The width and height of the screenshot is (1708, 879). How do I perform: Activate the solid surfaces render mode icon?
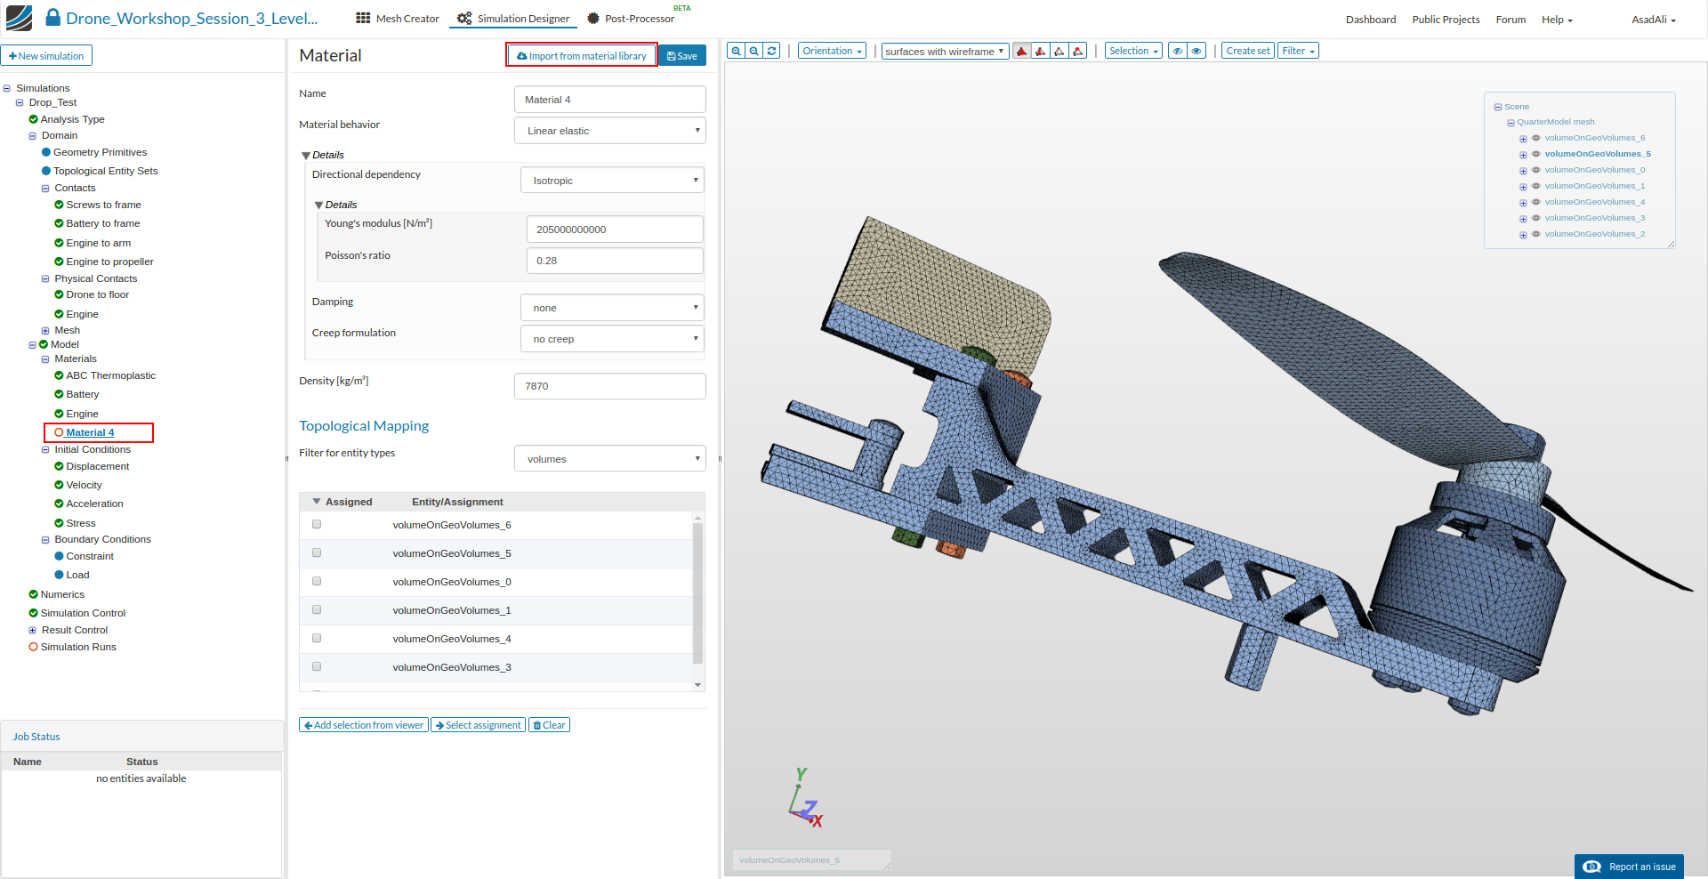point(1021,51)
